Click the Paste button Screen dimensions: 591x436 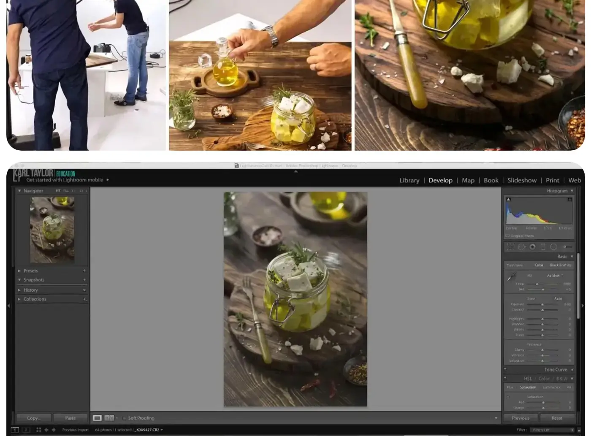[70, 418]
